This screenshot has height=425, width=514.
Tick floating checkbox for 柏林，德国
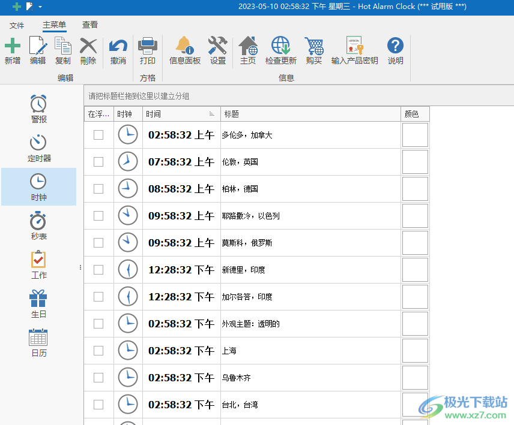pyautogui.click(x=98, y=189)
